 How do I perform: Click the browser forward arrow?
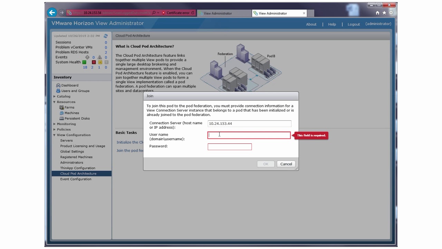61,13
